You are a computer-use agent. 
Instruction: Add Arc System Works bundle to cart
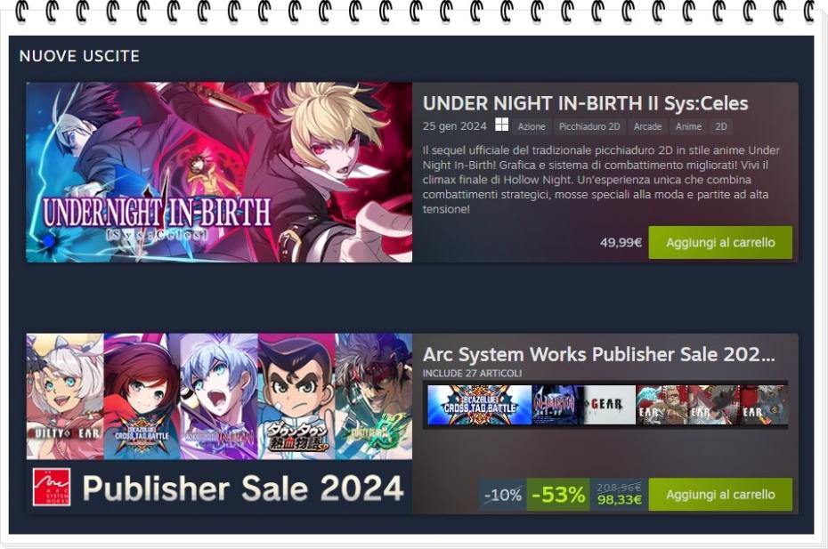pyautogui.click(x=720, y=494)
